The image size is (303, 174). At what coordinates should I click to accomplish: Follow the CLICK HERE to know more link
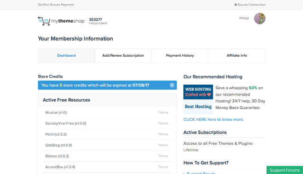[x=214, y=120]
